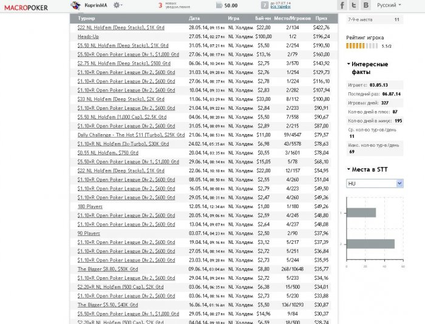Select the 268/10648 place cell
This screenshot has height=324, width=425.
(x=293, y=269)
